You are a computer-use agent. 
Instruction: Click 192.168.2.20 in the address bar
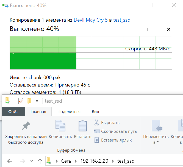pos(94,161)
